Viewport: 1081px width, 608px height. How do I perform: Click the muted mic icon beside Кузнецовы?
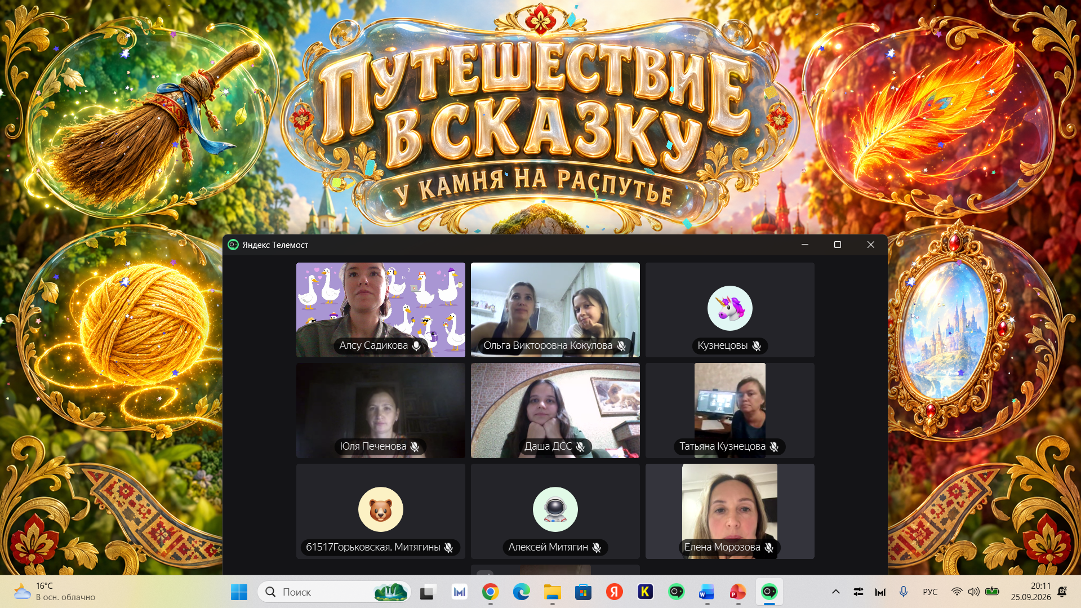coord(757,346)
